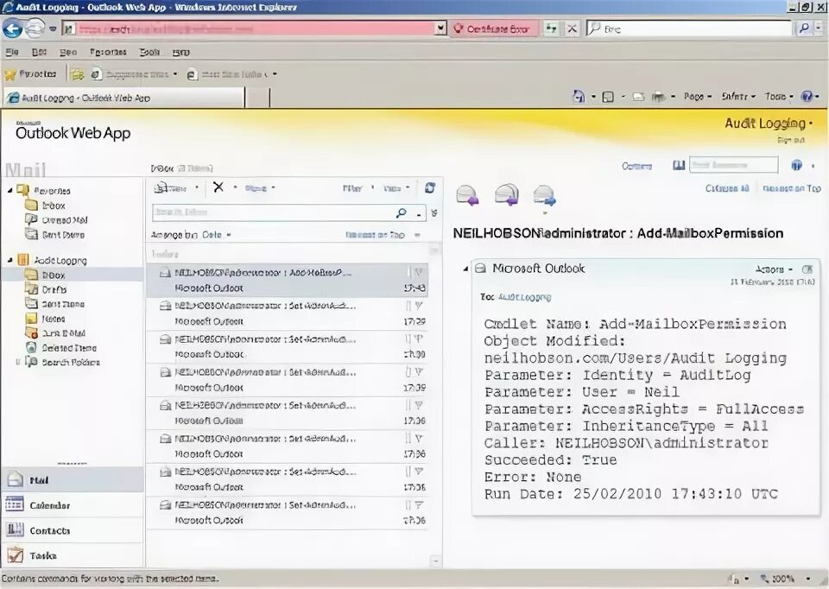Open the Drafts folder
829x589 pixels.
coord(54,289)
